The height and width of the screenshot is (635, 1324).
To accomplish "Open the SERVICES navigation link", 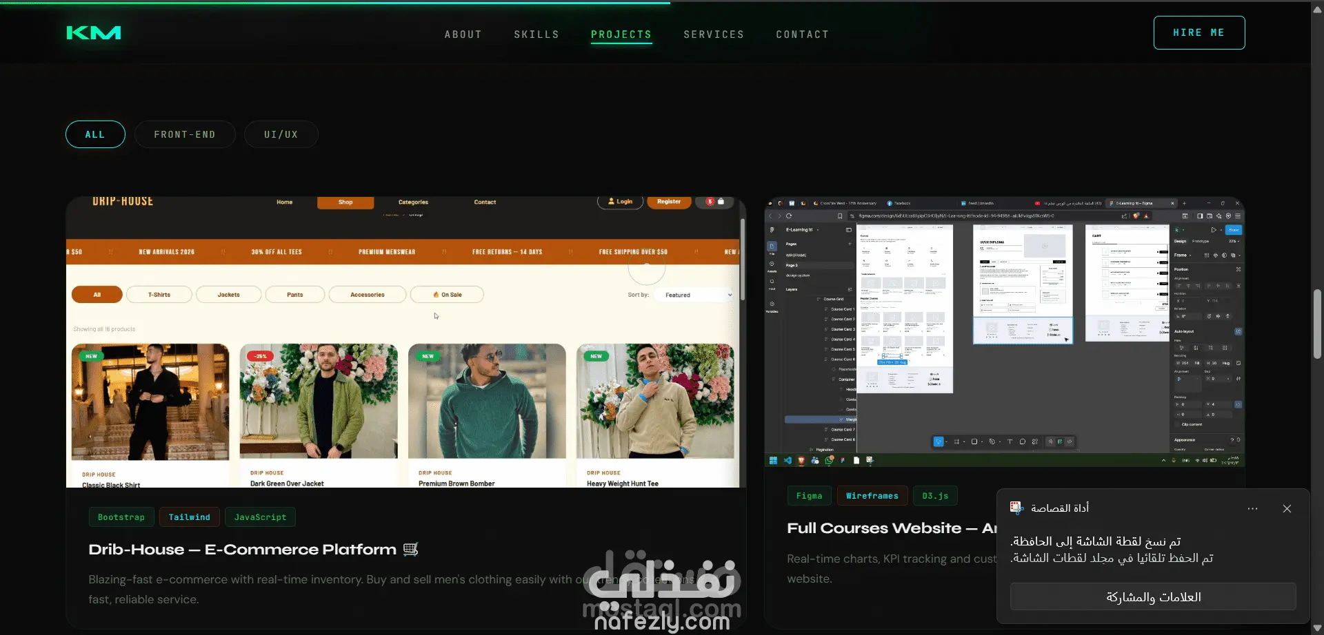I will [714, 34].
